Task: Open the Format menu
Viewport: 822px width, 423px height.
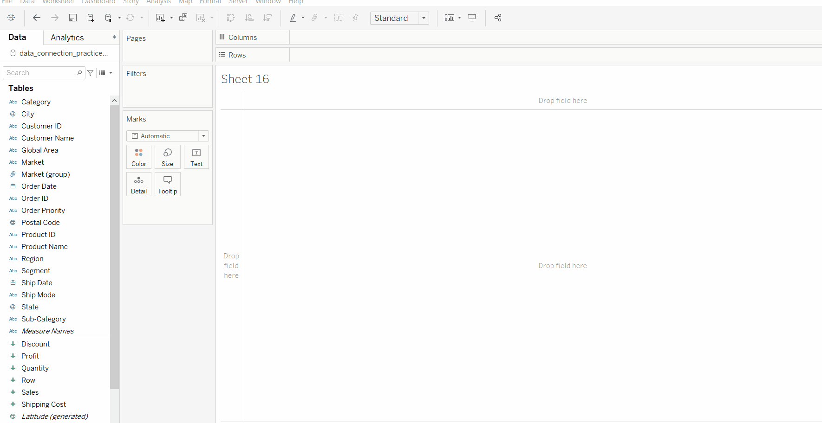Action: coord(210,2)
